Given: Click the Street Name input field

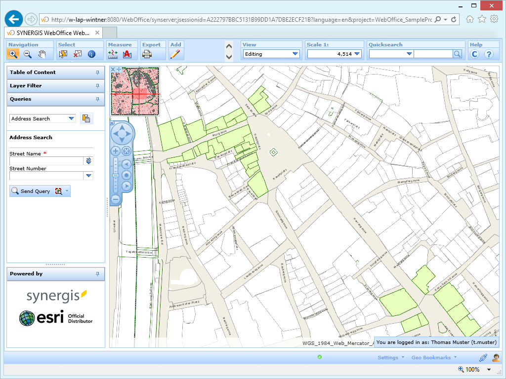Looking at the screenshot, I should tap(46, 161).
